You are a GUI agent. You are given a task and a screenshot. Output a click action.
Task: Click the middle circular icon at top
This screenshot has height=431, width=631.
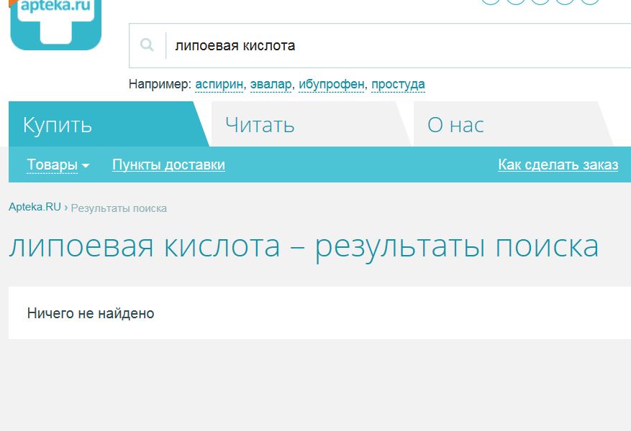[540, 1]
